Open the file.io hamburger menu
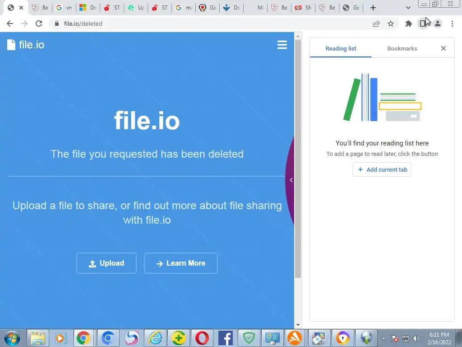 (x=282, y=45)
